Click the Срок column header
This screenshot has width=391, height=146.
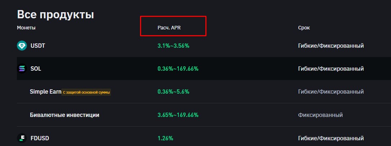tap(304, 28)
